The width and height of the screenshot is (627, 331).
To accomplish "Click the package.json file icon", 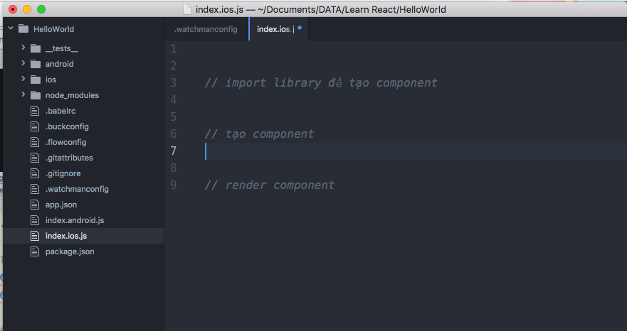I will [35, 251].
